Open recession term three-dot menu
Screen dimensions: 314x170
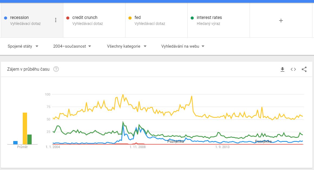[56, 20]
